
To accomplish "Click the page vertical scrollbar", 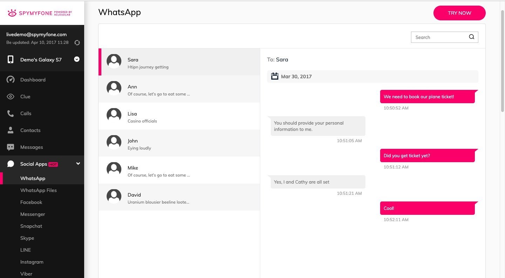I will click(502, 61).
